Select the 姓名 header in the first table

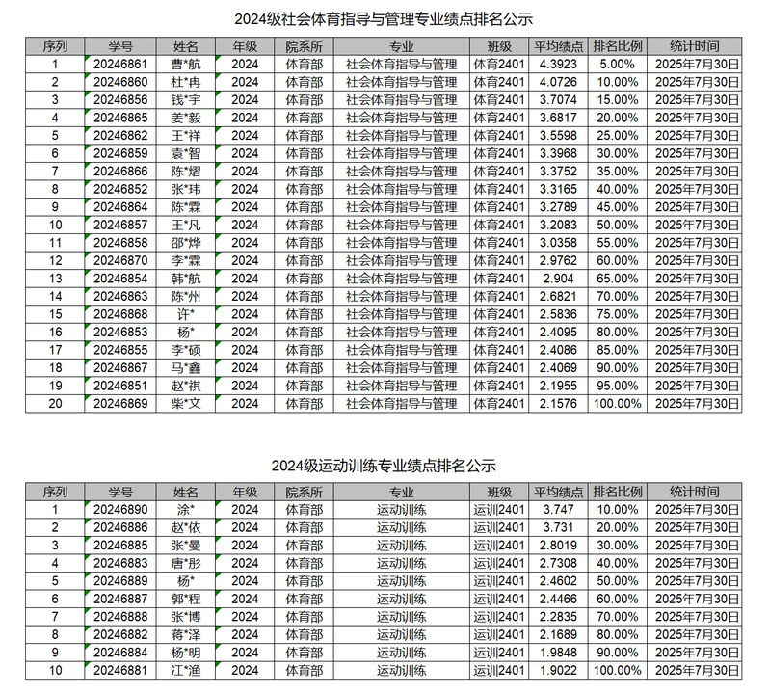(185, 46)
